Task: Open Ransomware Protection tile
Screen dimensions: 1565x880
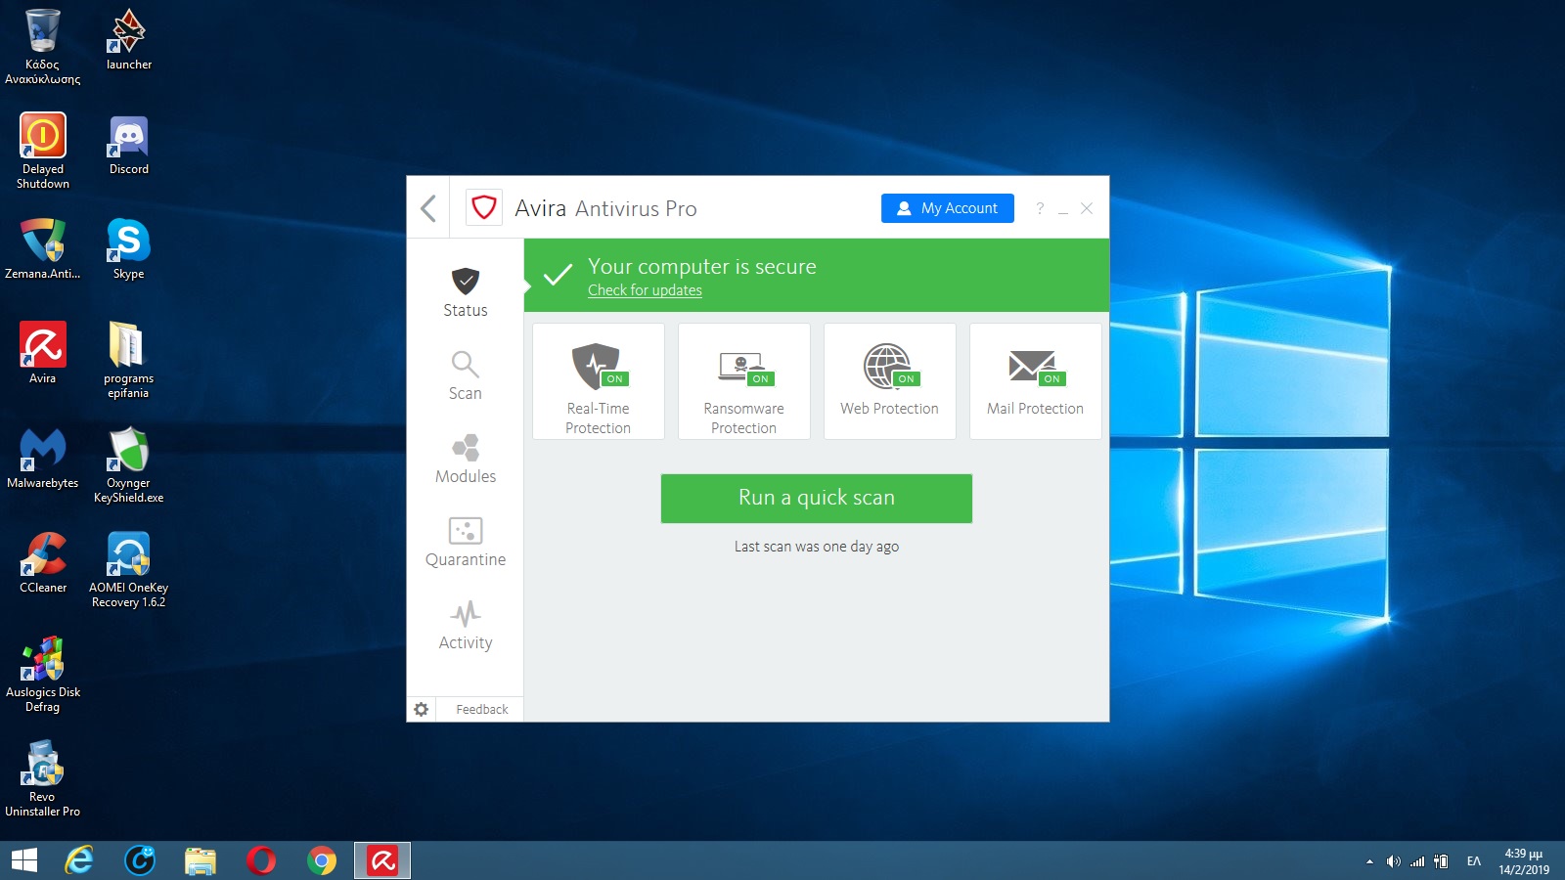Action: [744, 381]
